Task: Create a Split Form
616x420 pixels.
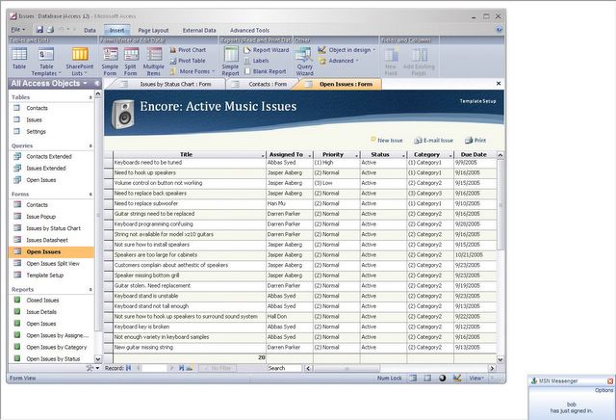Action: (x=131, y=62)
